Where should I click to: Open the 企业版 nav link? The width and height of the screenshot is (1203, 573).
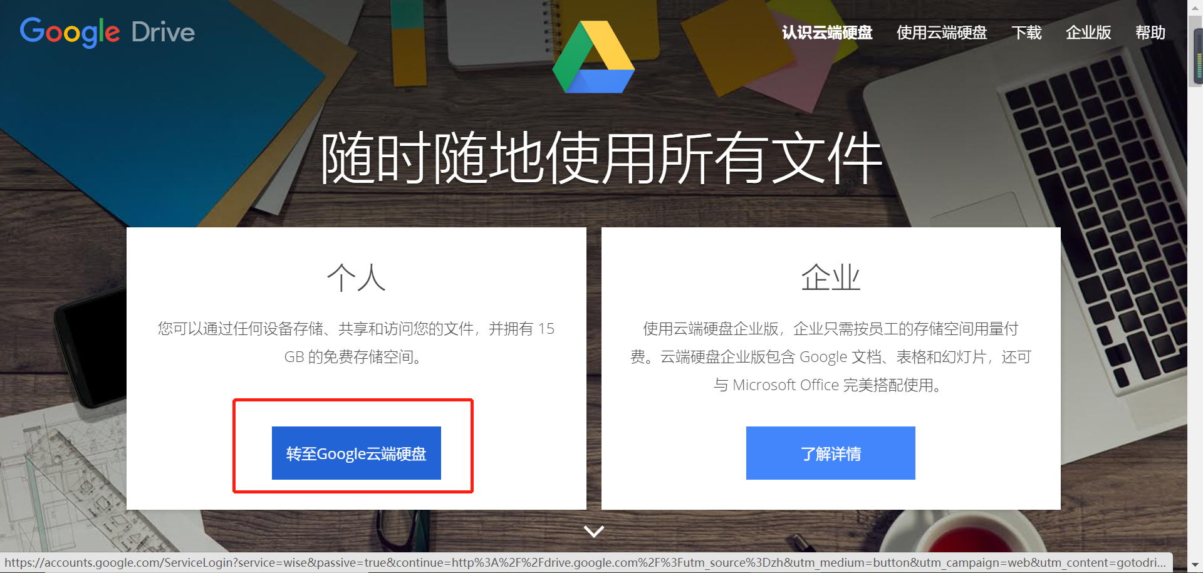(1088, 33)
